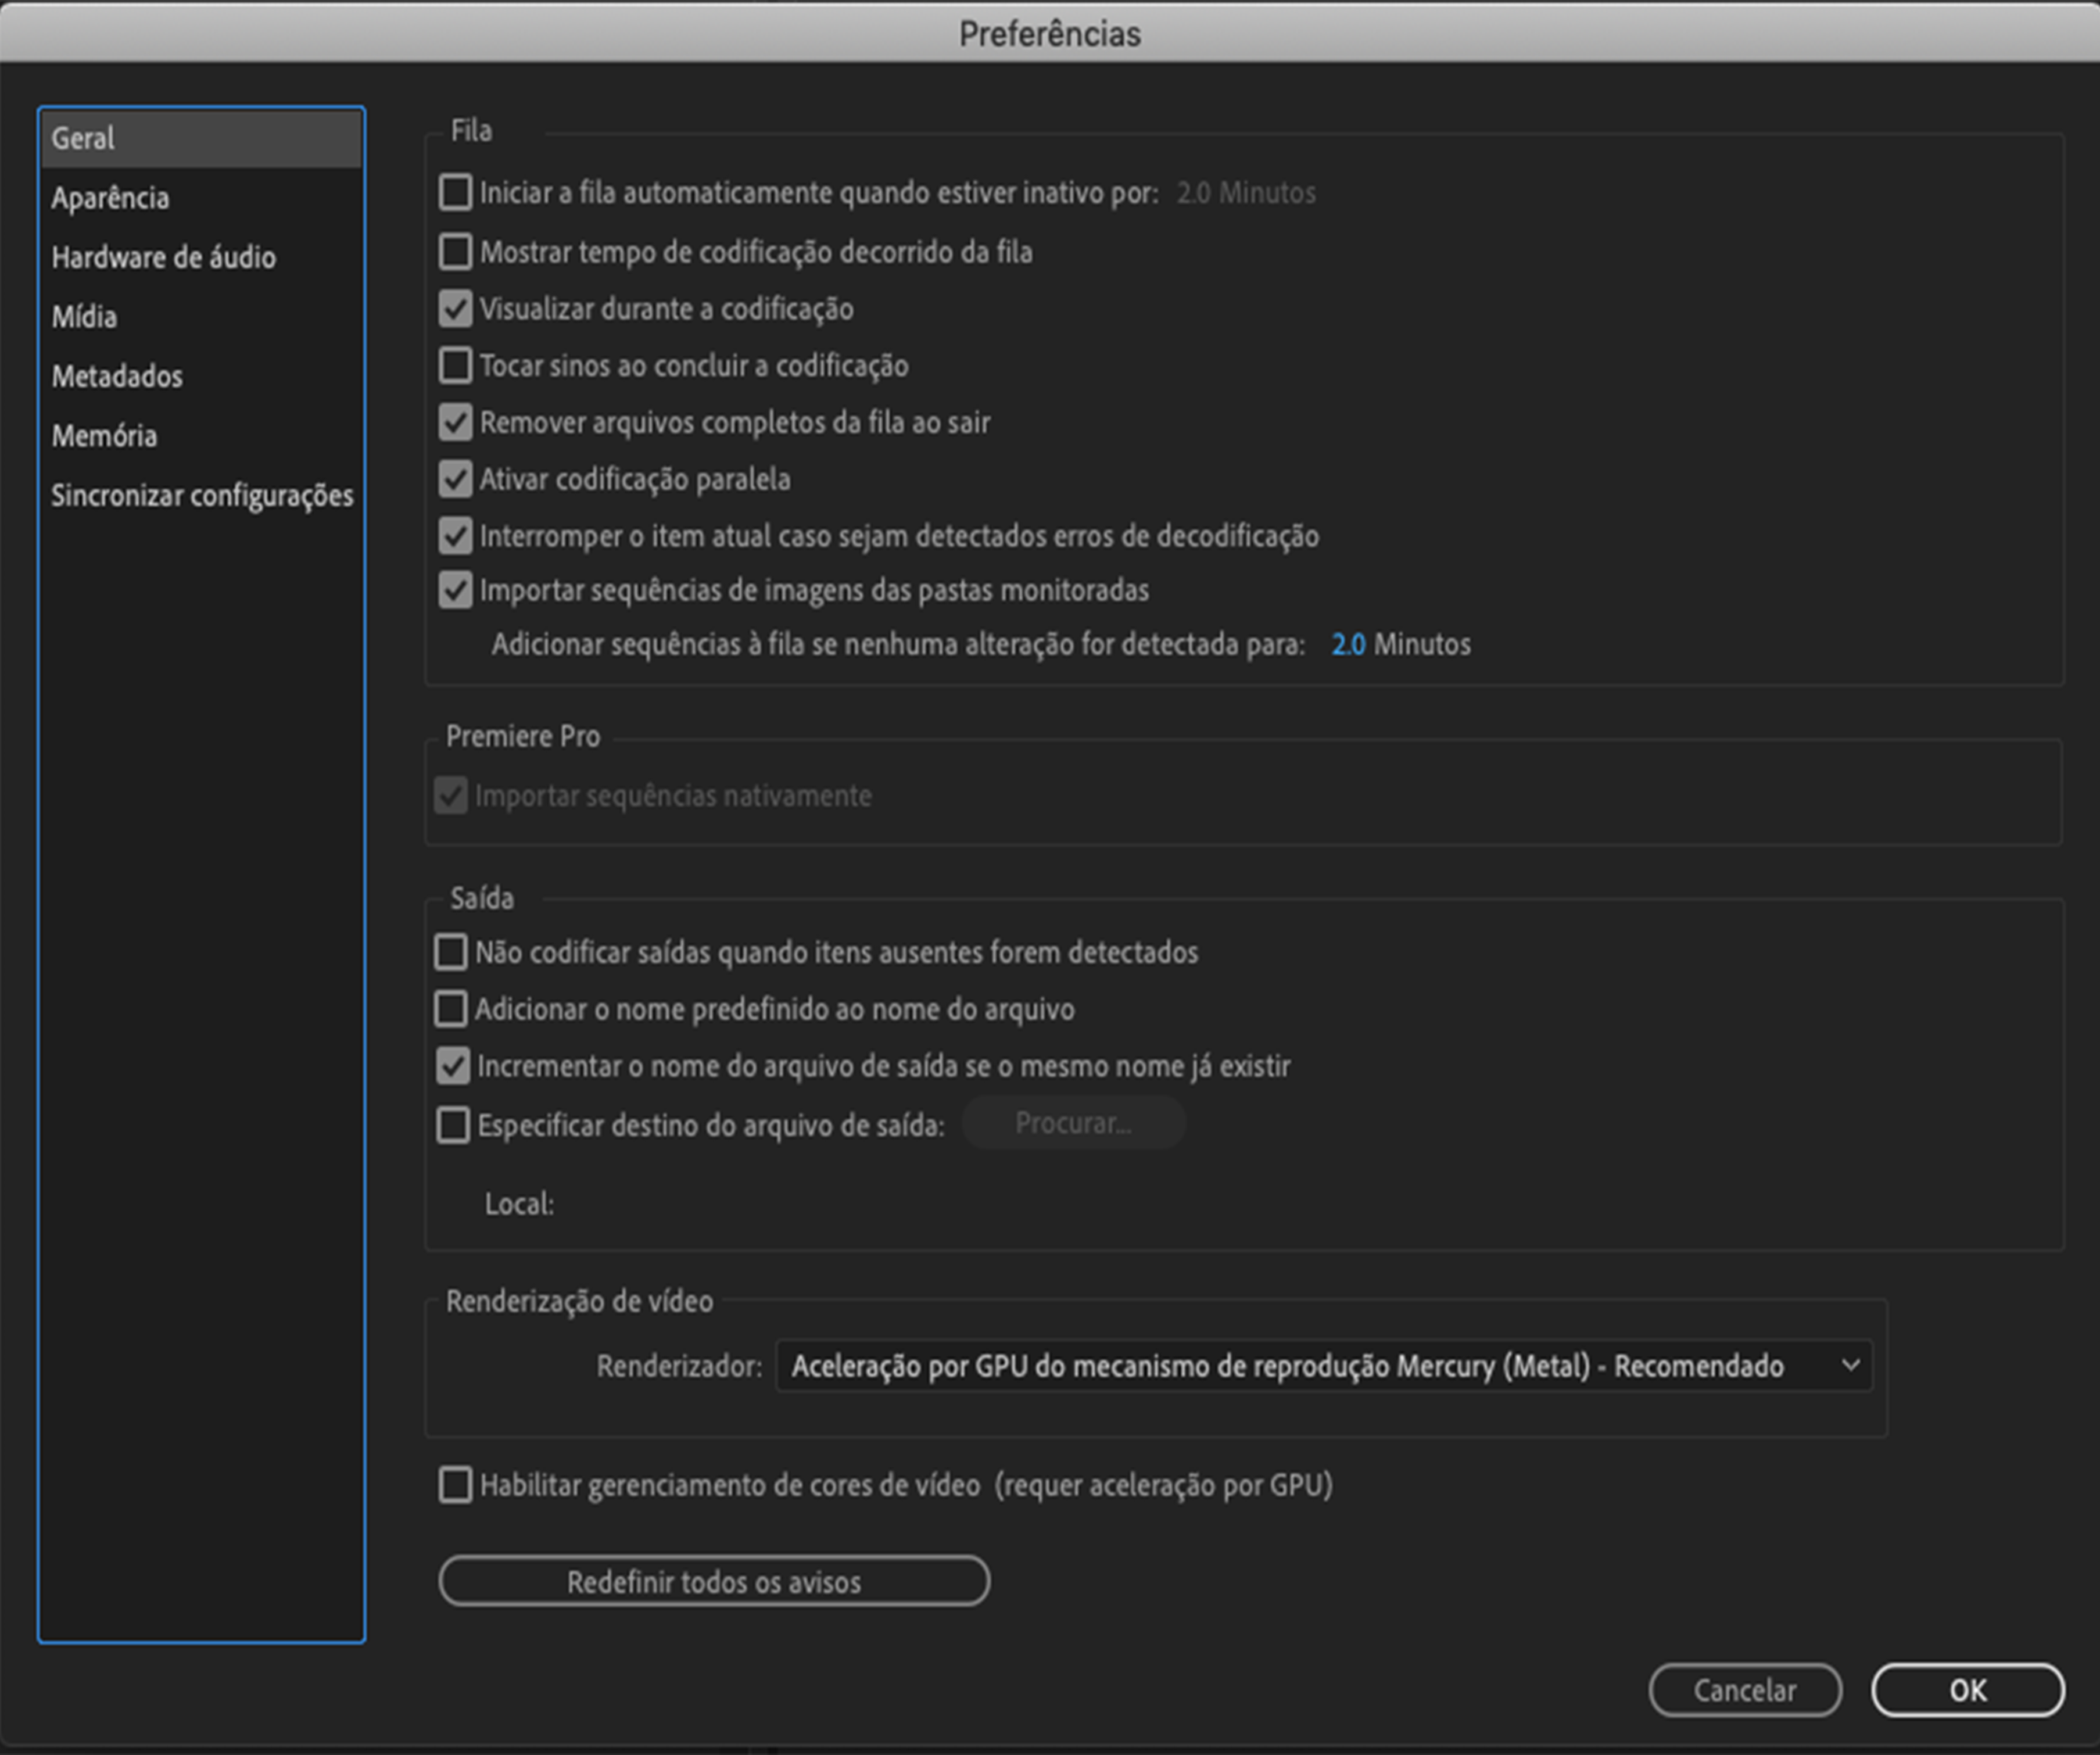Enable 'Adicionar o nome predefinido' checkbox

[x=451, y=1009]
